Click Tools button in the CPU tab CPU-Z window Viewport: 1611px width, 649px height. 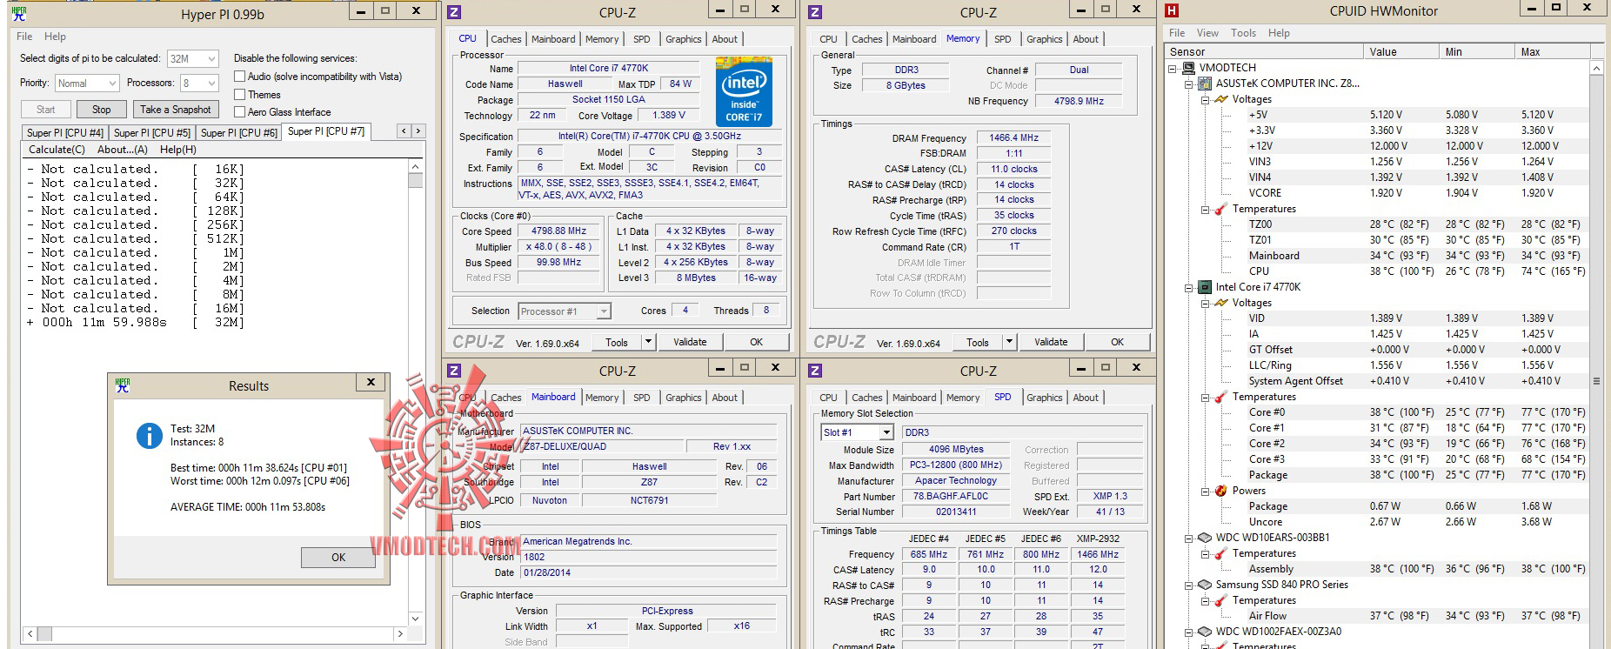617,342
